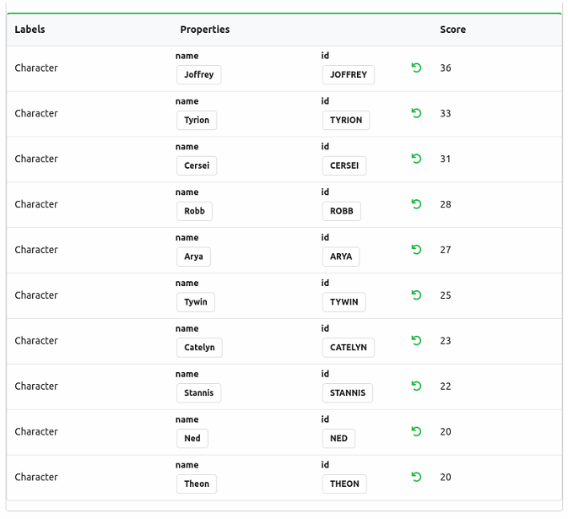Viewport: 568px width, 519px height.
Task: Click the Properties column header
Action: [205, 30]
